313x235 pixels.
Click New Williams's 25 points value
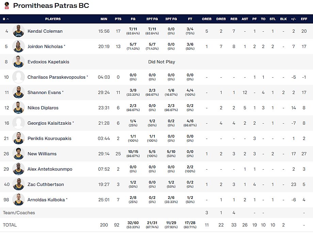118,154
